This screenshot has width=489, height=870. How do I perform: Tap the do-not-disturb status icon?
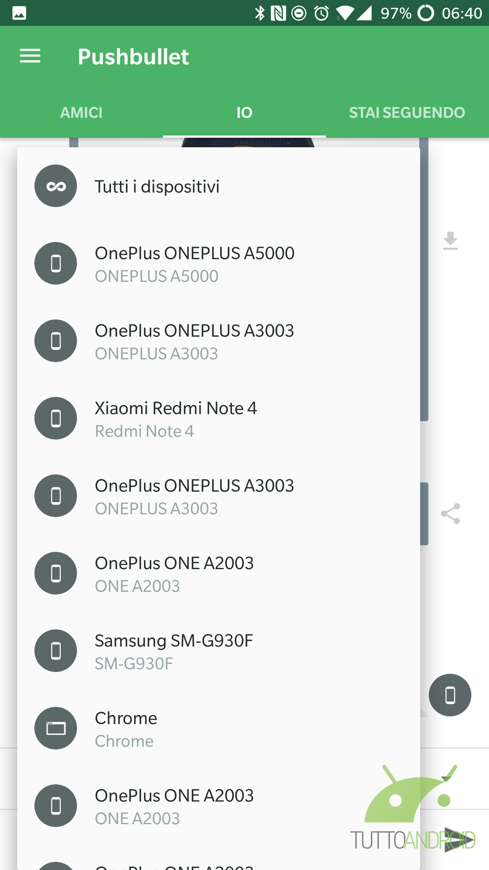tap(299, 13)
